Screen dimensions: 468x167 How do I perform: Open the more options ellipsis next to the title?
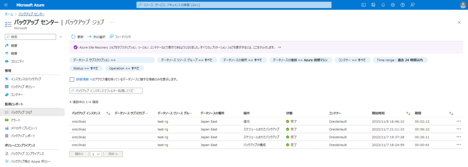click(112, 22)
